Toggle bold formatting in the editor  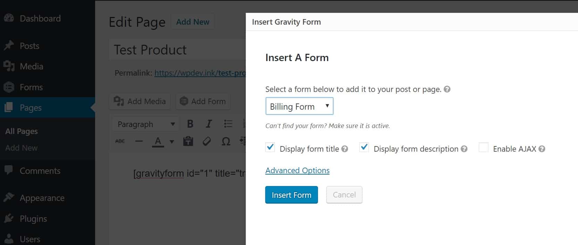(x=190, y=124)
